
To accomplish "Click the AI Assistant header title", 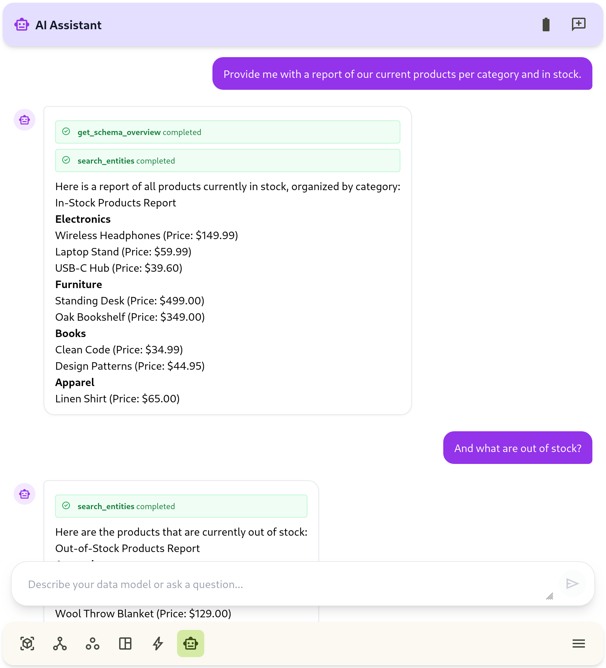I will click(x=69, y=25).
